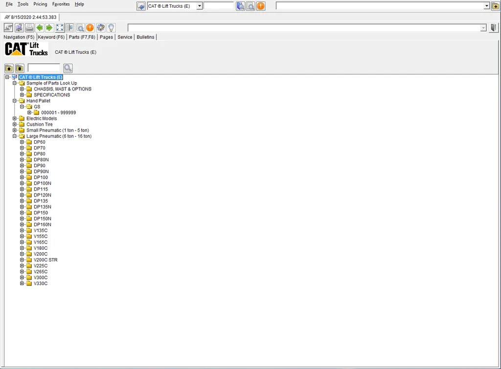Open the Tools menu

(x=23, y=4)
